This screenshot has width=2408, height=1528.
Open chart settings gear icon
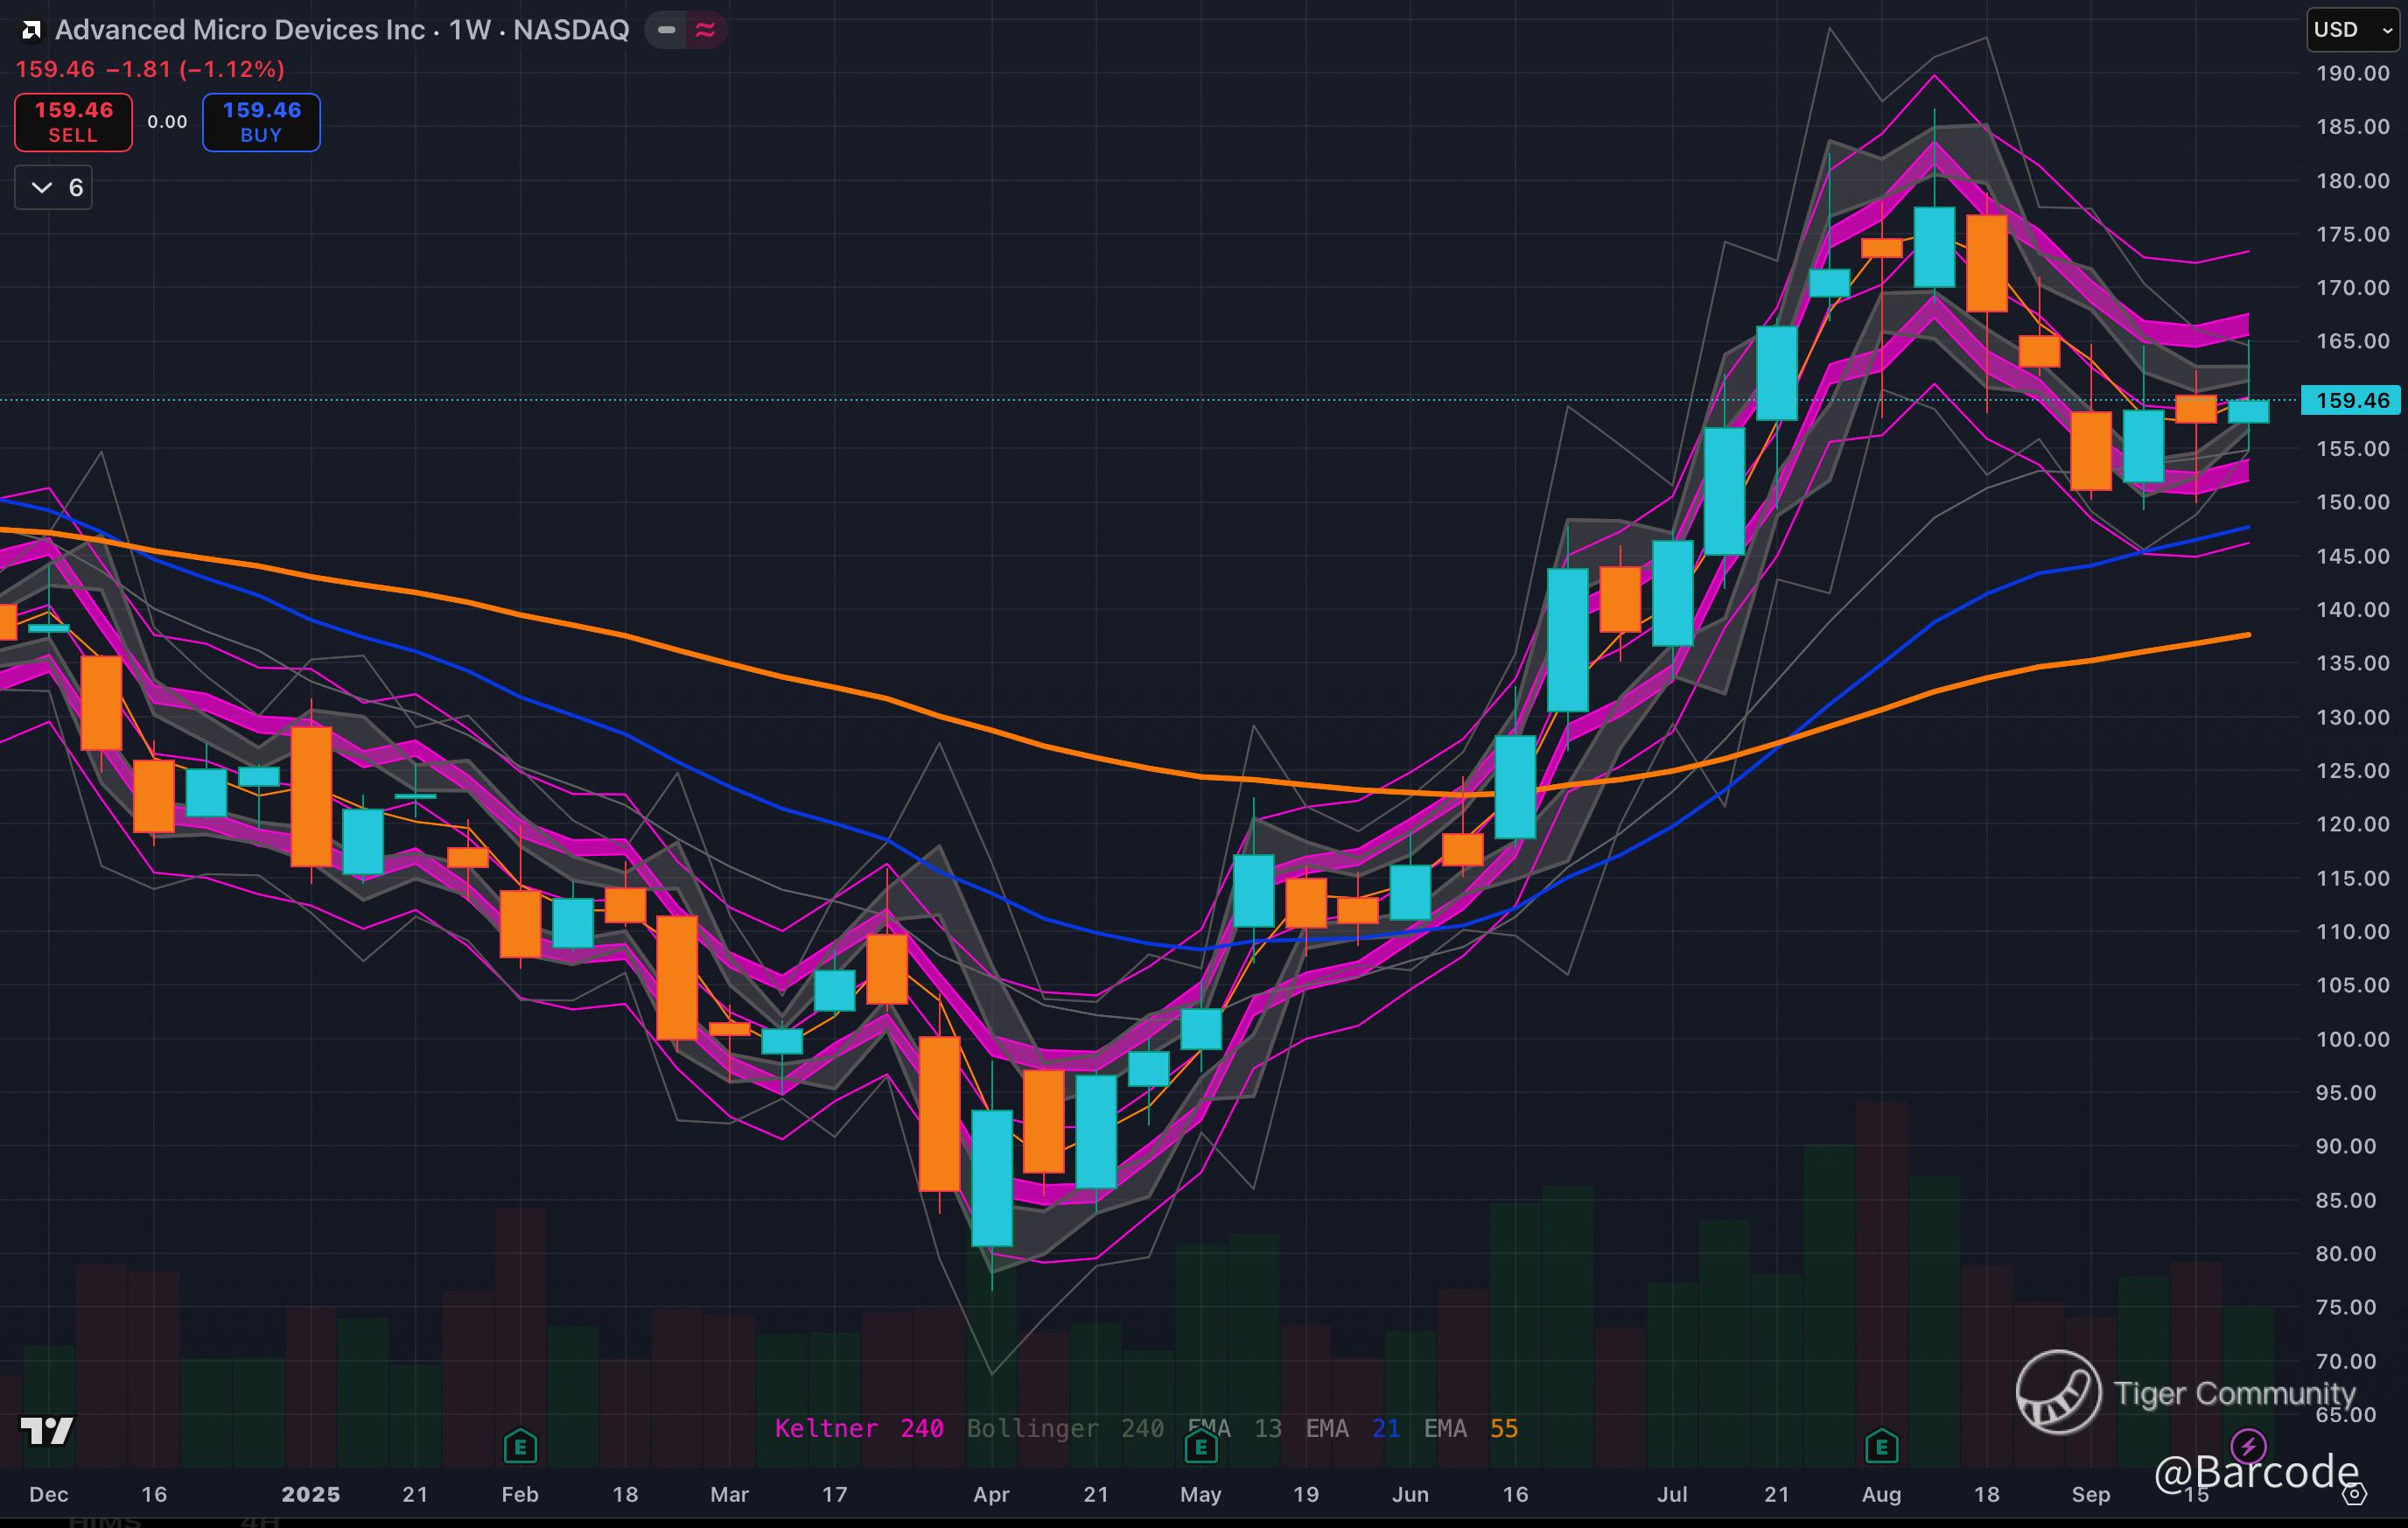click(2355, 1495)
